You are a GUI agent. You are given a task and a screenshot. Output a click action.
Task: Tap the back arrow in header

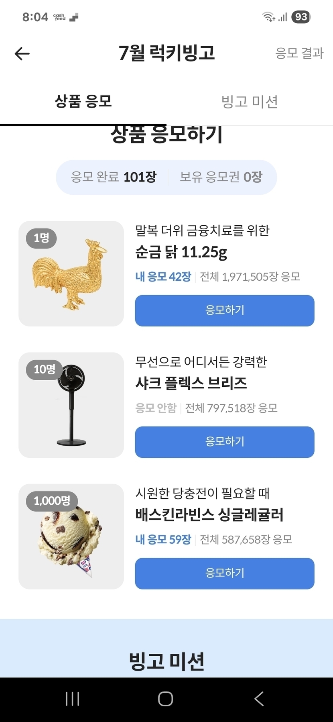[22, 53]
